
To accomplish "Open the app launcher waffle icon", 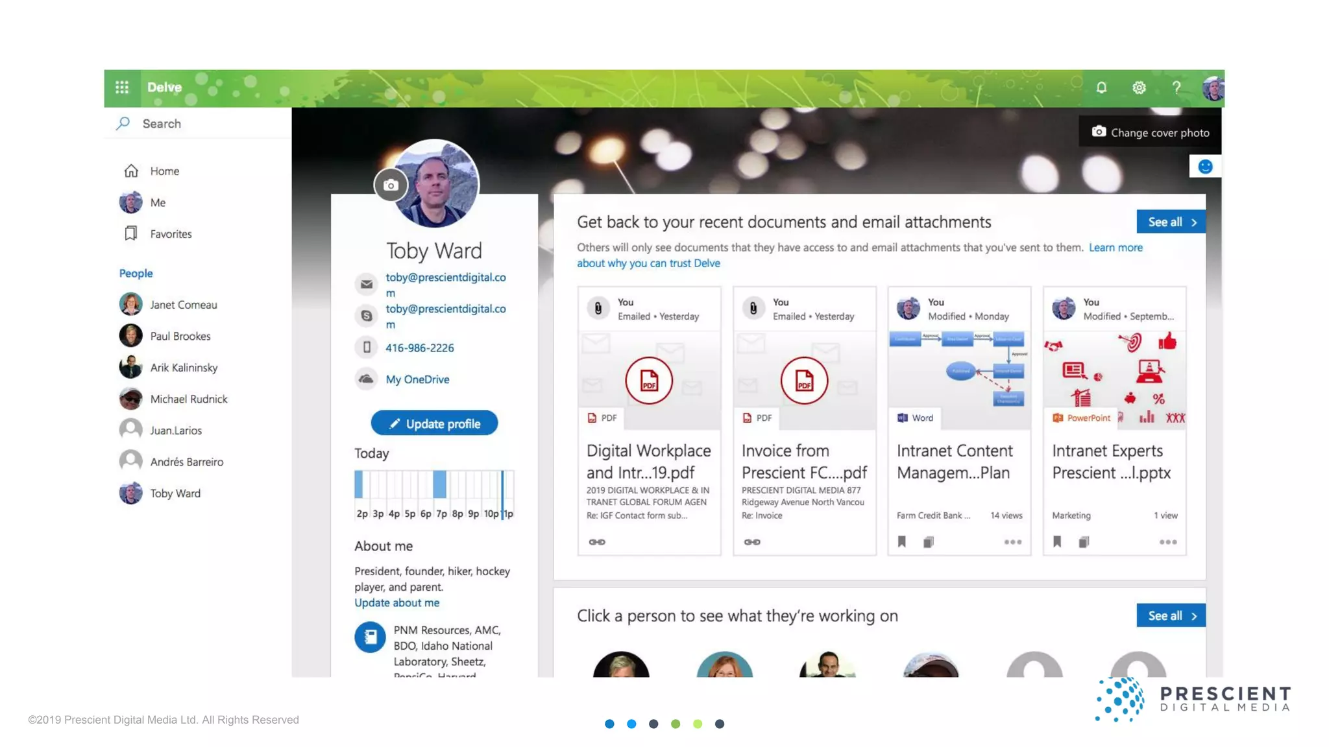I will coord(122,88).
